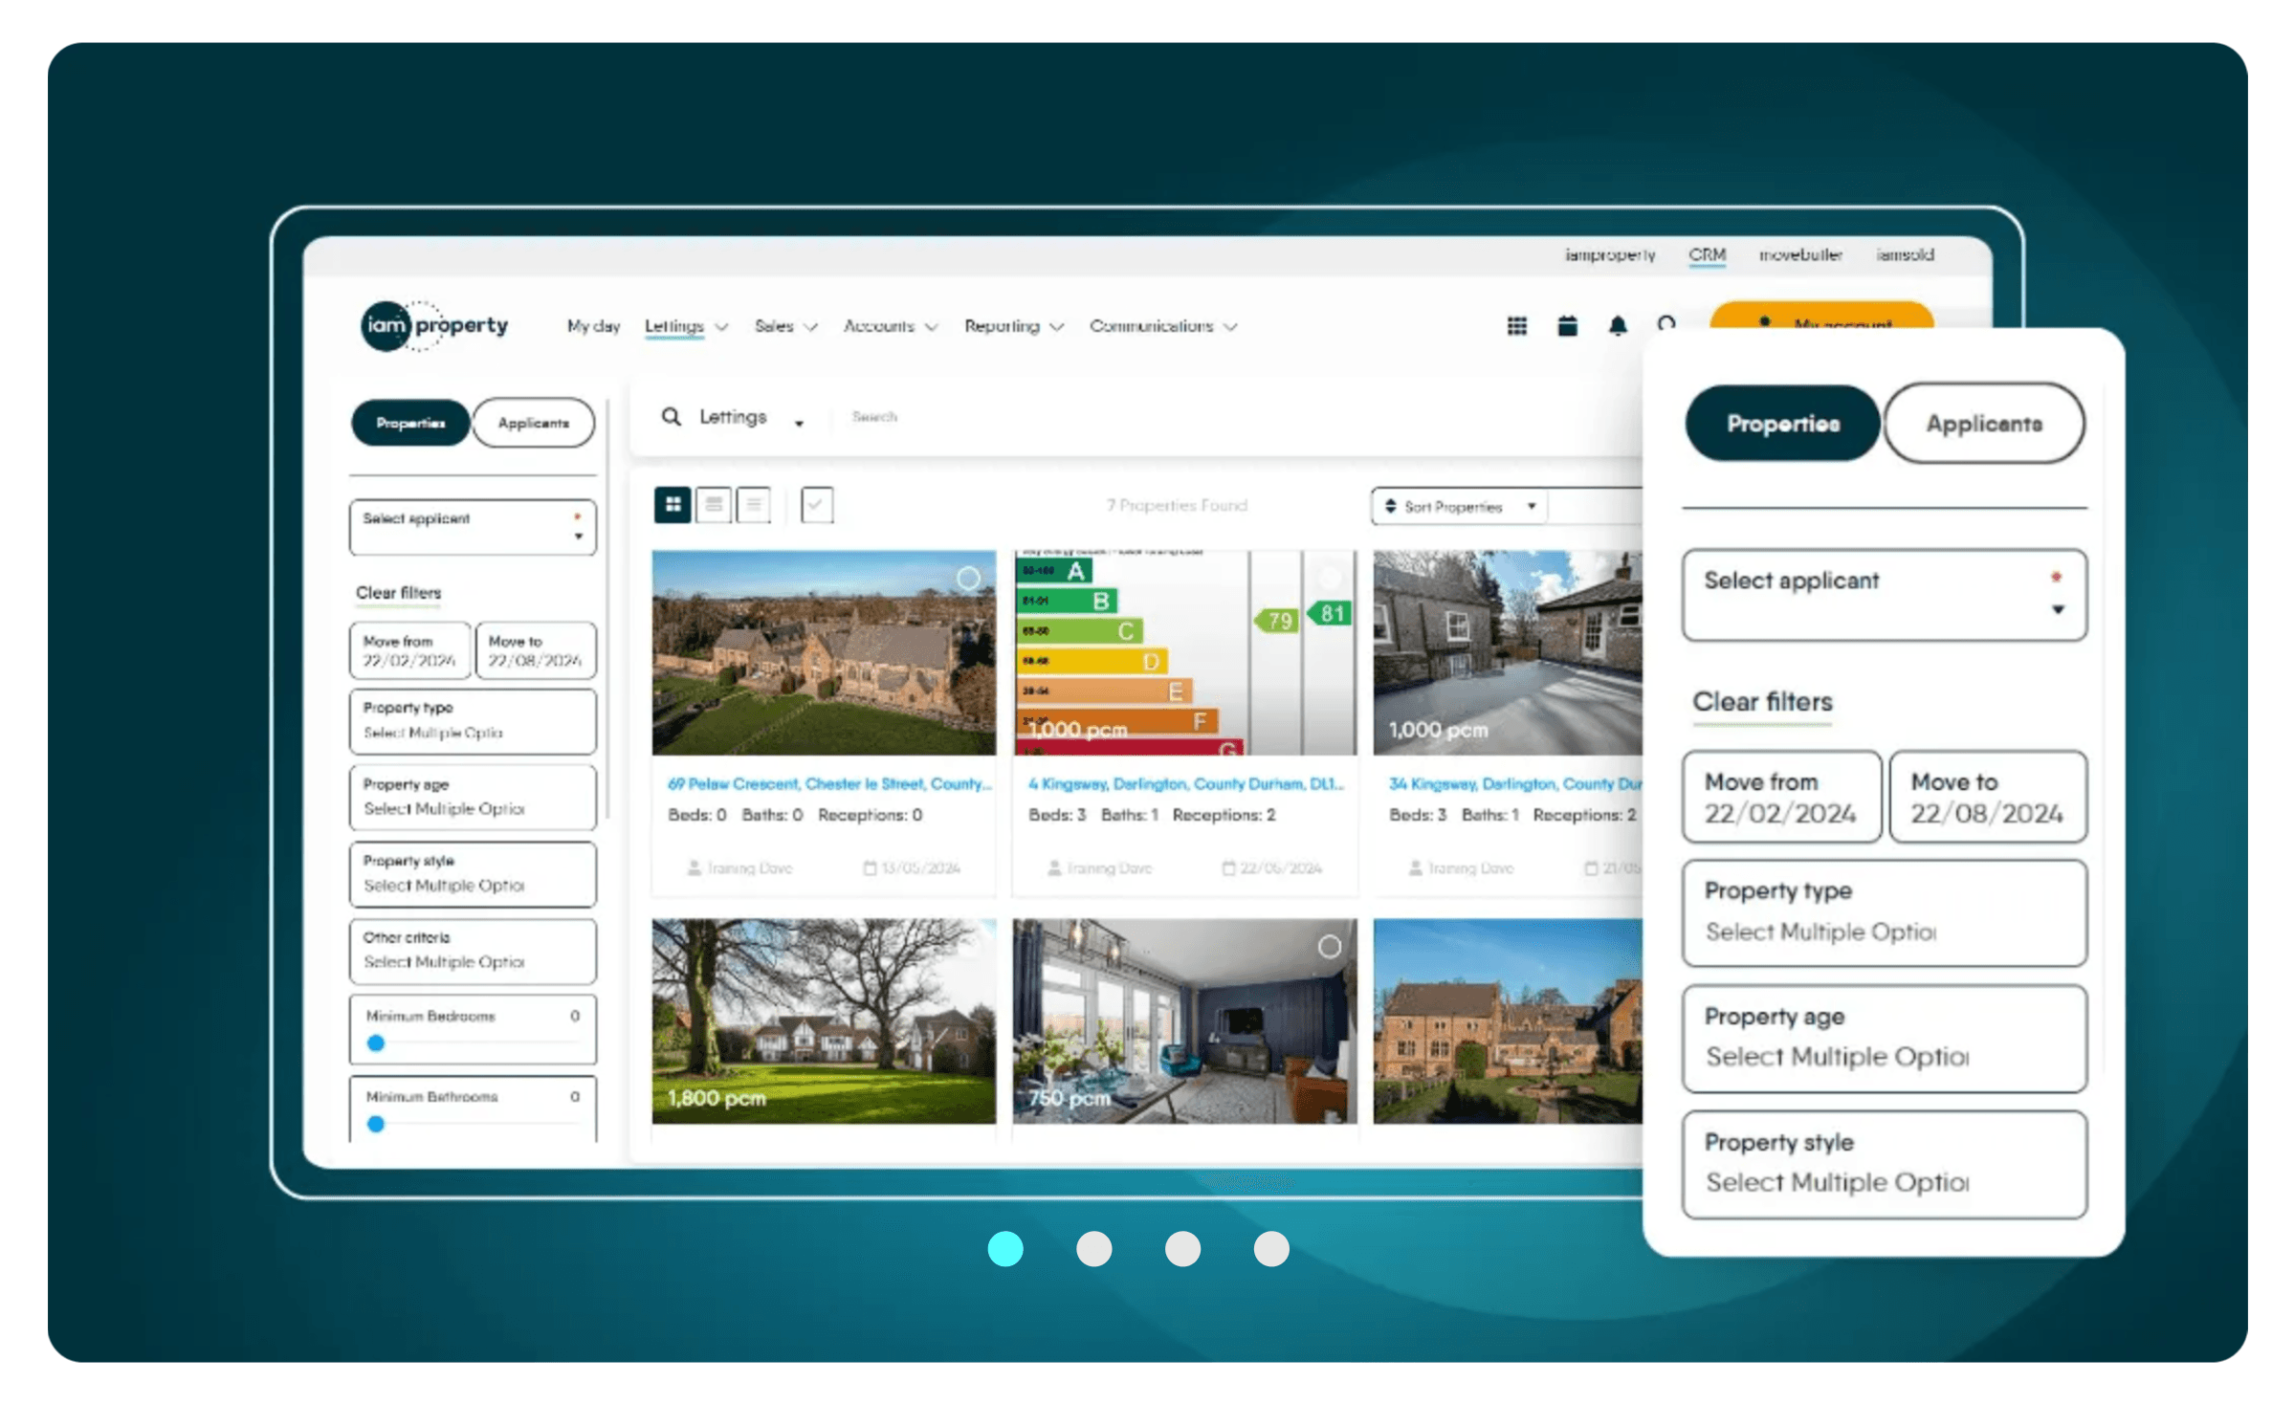Adjust the Minimum Bathrooms slider handle

pyautogui.click(x=376, y=1124)
